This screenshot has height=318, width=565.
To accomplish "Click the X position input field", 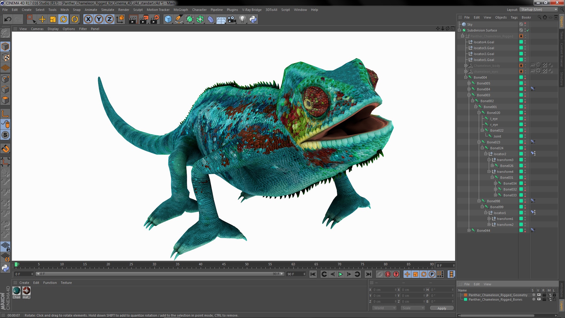I will pyautogui.click(x=384, y=290).
